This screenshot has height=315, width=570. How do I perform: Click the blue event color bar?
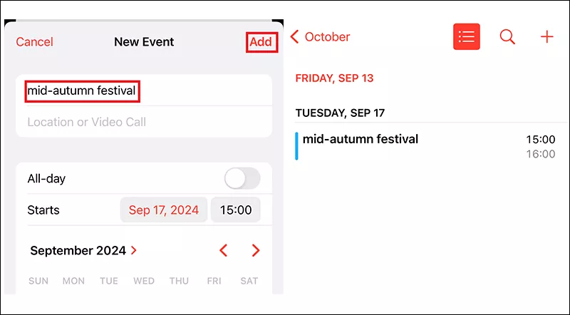[x=297, y=146]
